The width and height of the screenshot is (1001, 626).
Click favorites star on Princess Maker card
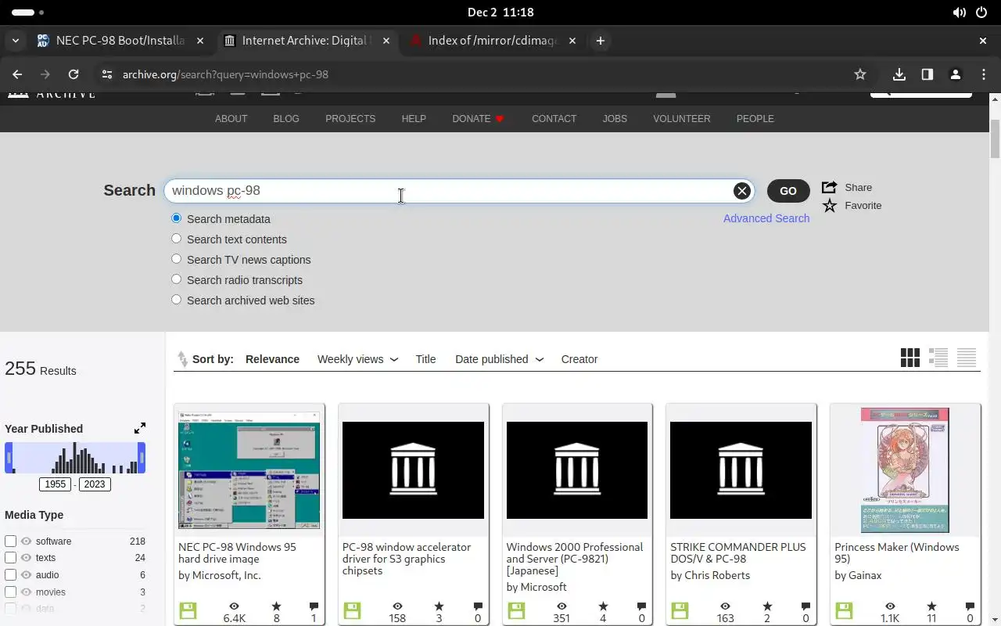[x=931, y=606]
